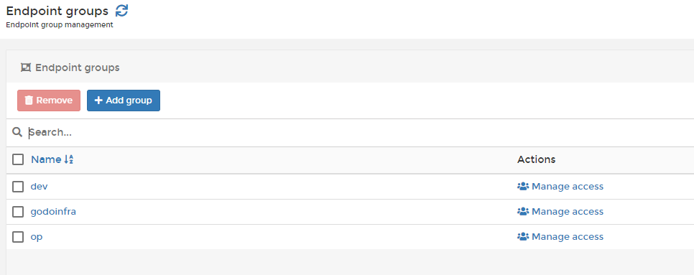Check the dev group checkbox
The height and width of the screenshot is (275, 694).
[x=18, y=187]
